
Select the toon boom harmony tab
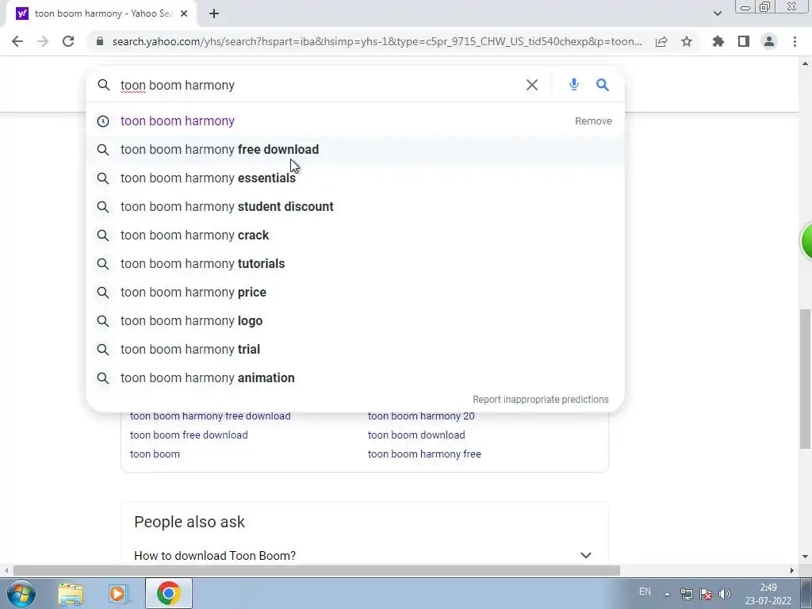101,13
